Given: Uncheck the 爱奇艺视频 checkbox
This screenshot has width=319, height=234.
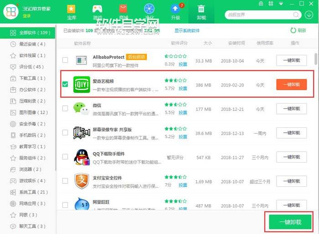Looking at the screenshot, I should (65, 84).
